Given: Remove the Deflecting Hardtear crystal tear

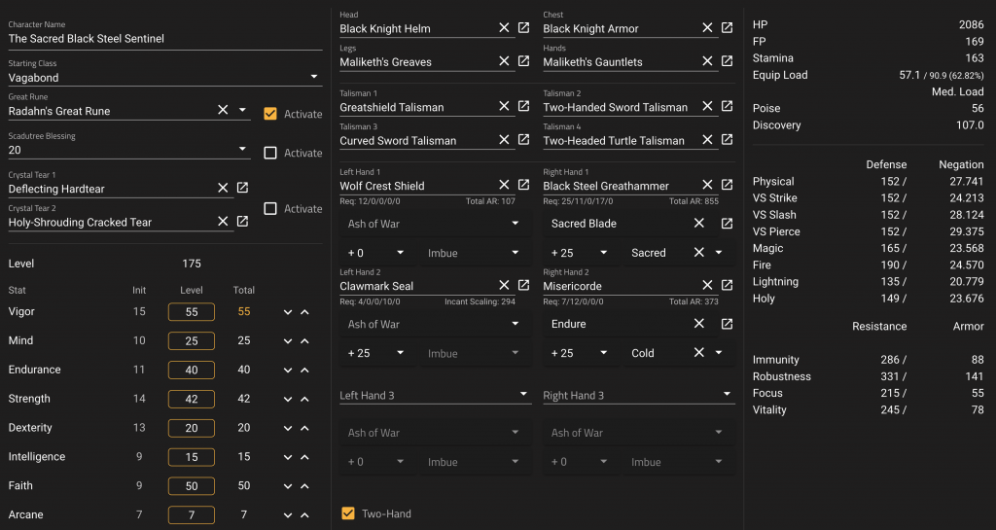Looking at the screenshot, I should 223,188.
